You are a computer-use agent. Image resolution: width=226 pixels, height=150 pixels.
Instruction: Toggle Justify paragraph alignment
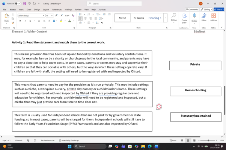point(96,19)
